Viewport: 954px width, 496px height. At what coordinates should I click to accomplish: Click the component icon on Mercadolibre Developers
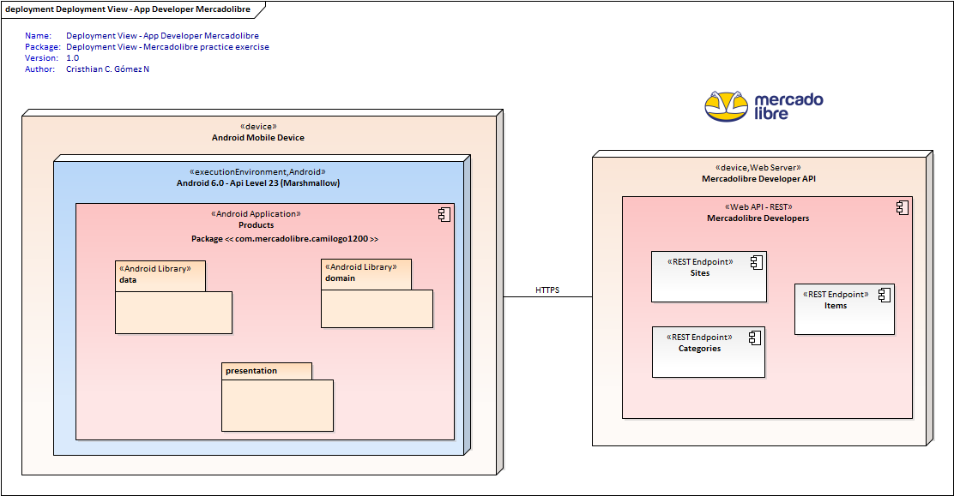pos(903,207)
